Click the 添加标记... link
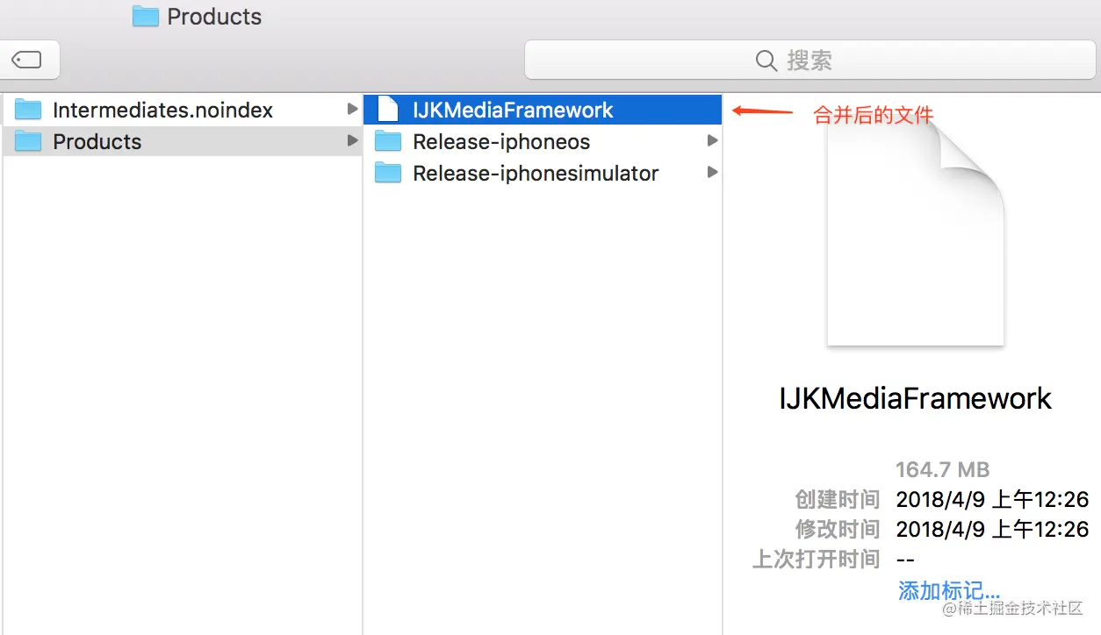Screen dimensions: 1101x635 click(949, 590)
